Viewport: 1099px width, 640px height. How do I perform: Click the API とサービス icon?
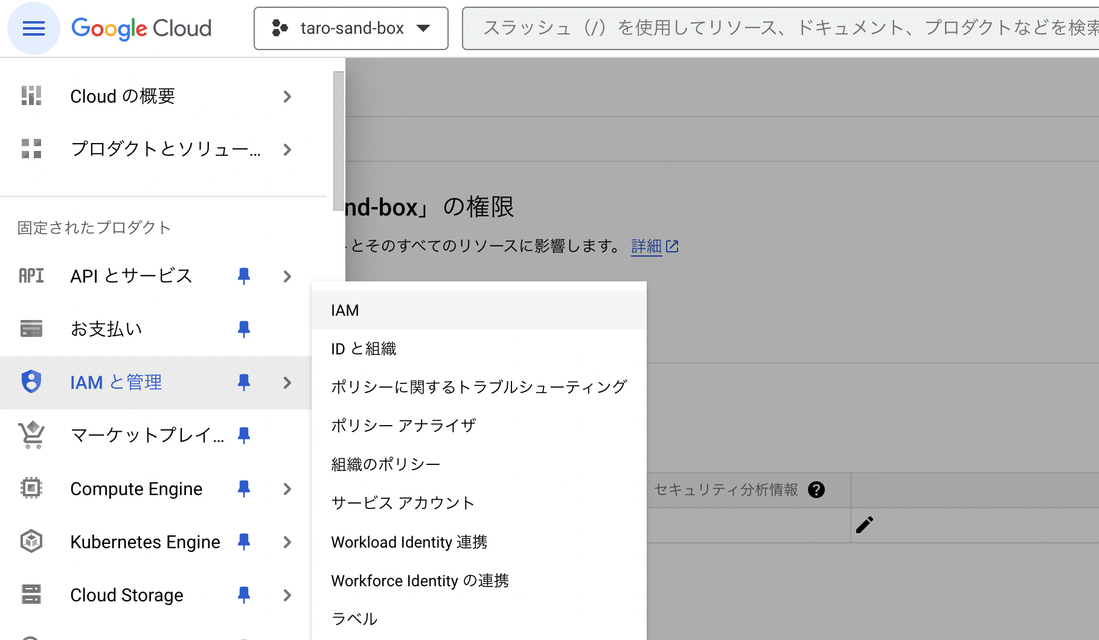(31, 276)
